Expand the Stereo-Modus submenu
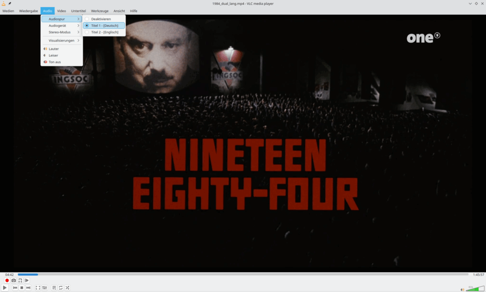 [62, 32]
